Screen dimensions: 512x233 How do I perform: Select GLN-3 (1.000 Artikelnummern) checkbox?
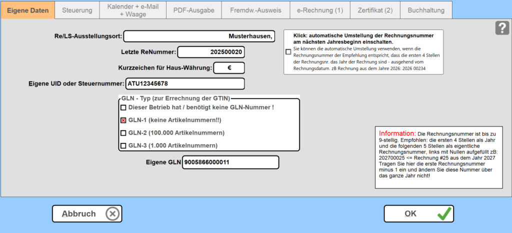[x=123, y=146]
